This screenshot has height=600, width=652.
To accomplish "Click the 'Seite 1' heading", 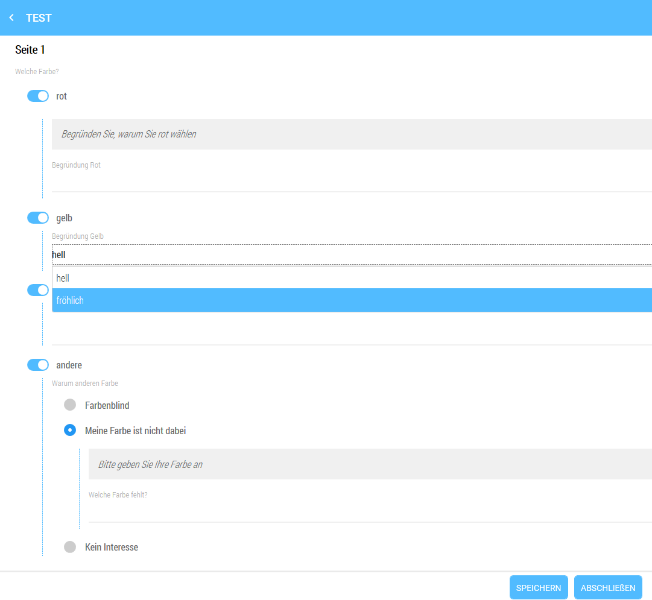I will [30, 50].
